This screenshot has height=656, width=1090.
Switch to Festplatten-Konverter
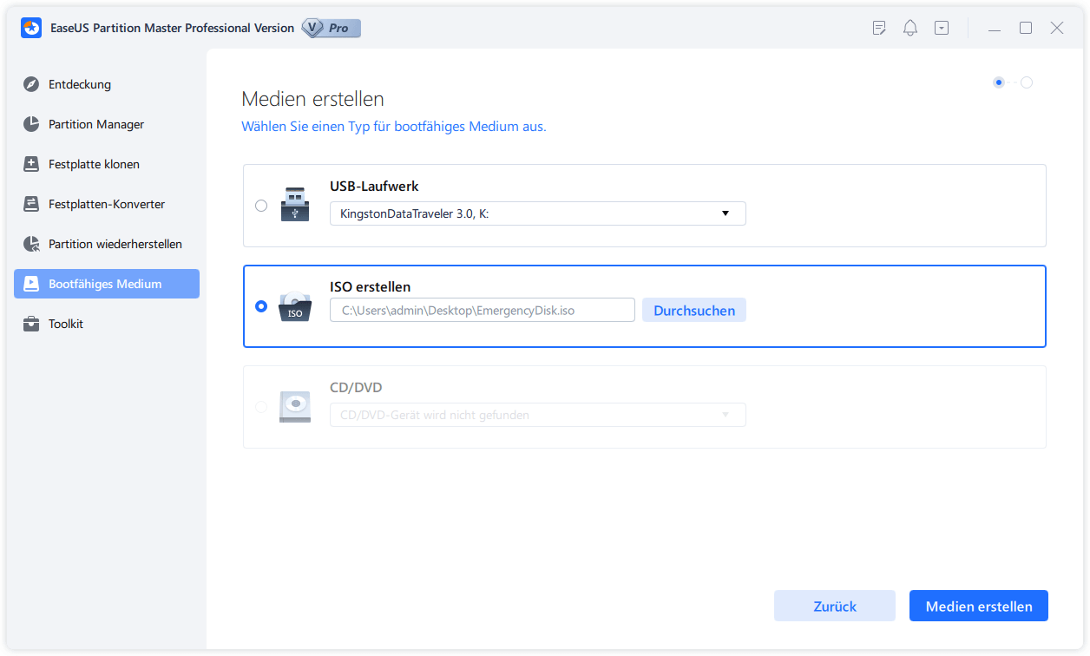107,204
